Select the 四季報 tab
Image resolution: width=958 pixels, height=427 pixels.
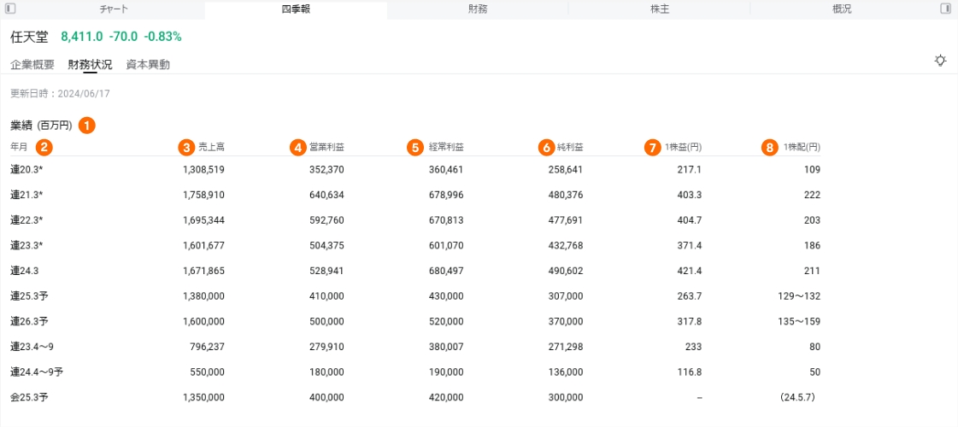tap(296, 9)
